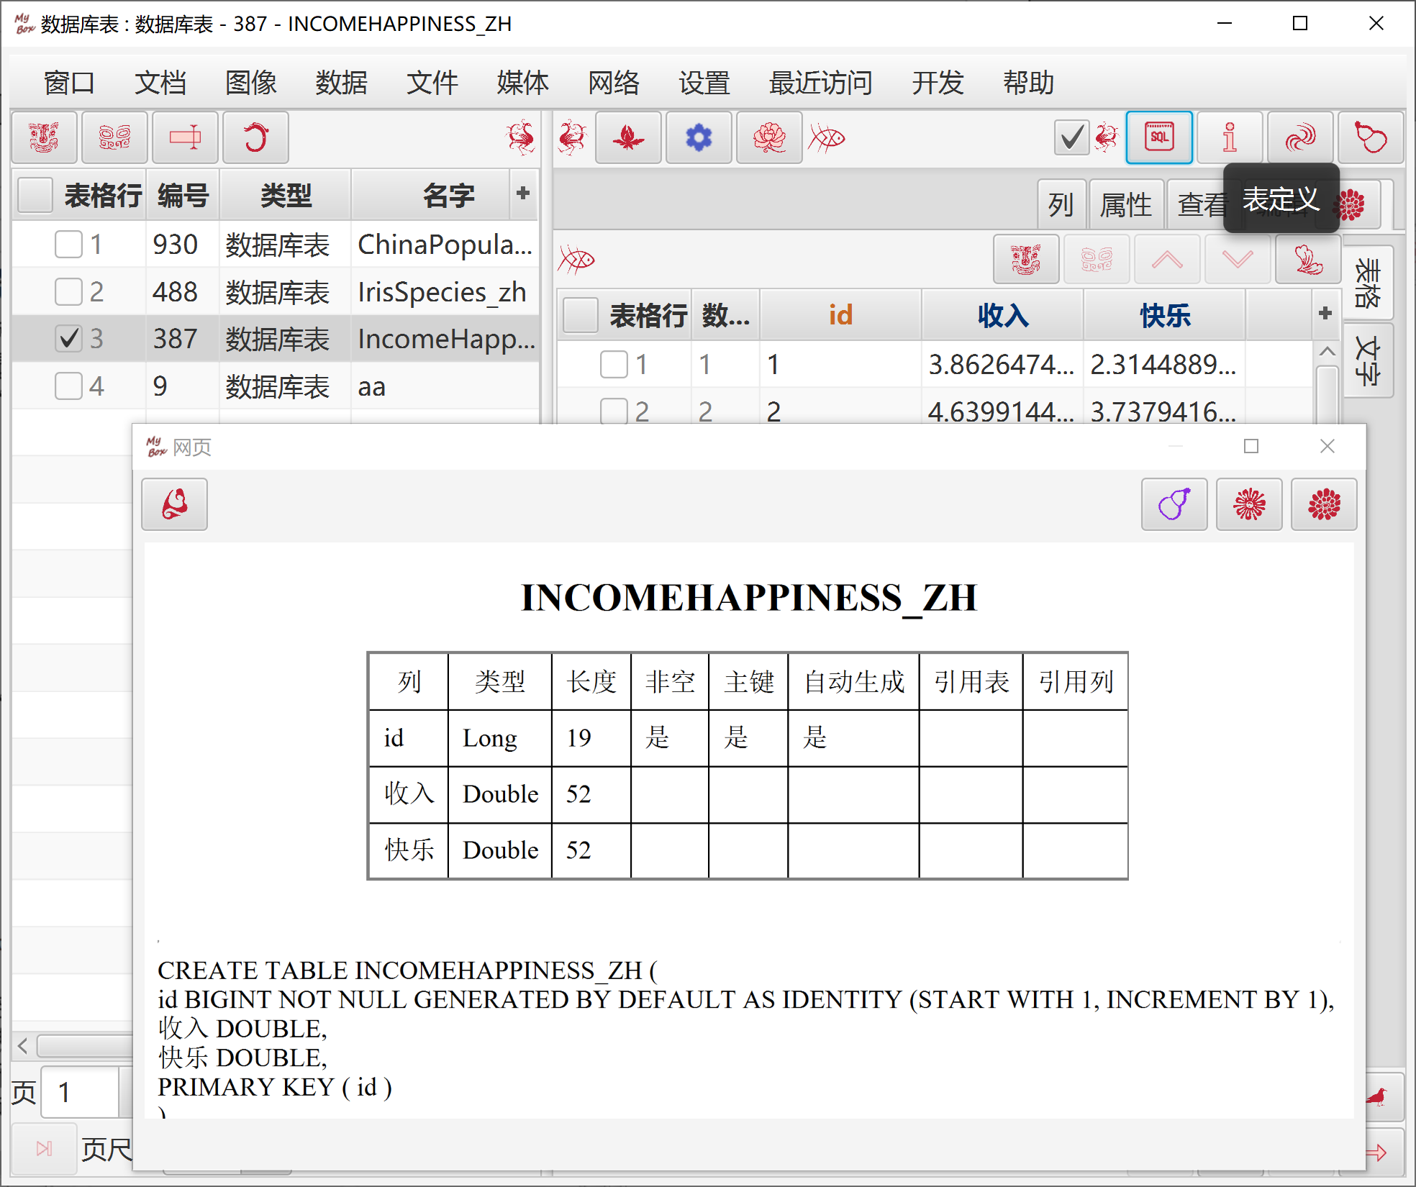This screenshot has width=1416, height=1187.
Task: Open the 数据 menu
Action: (x=341, y=83)
